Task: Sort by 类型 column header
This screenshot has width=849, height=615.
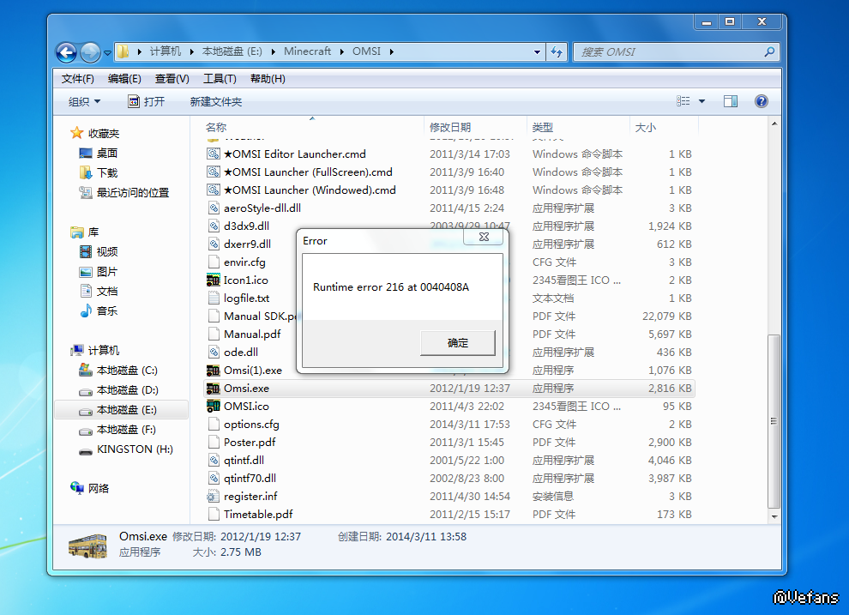Action: point(578,127)
